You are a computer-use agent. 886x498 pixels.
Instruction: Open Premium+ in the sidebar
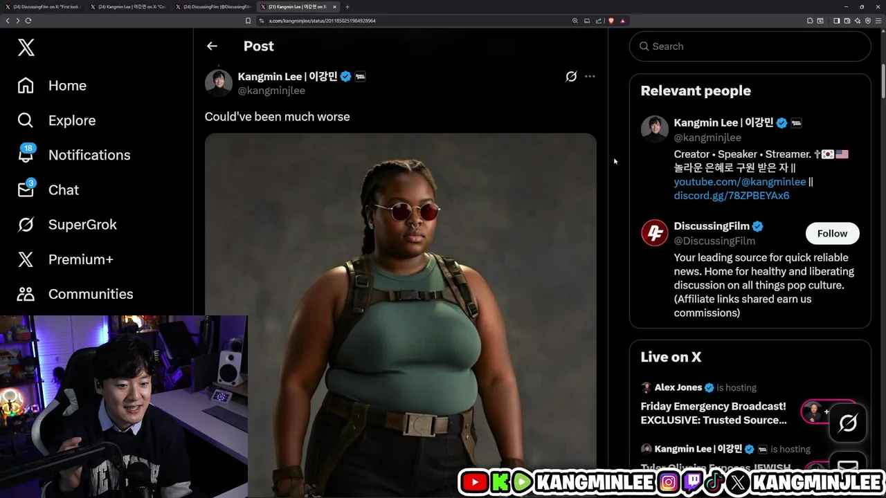tap(65, 259)
